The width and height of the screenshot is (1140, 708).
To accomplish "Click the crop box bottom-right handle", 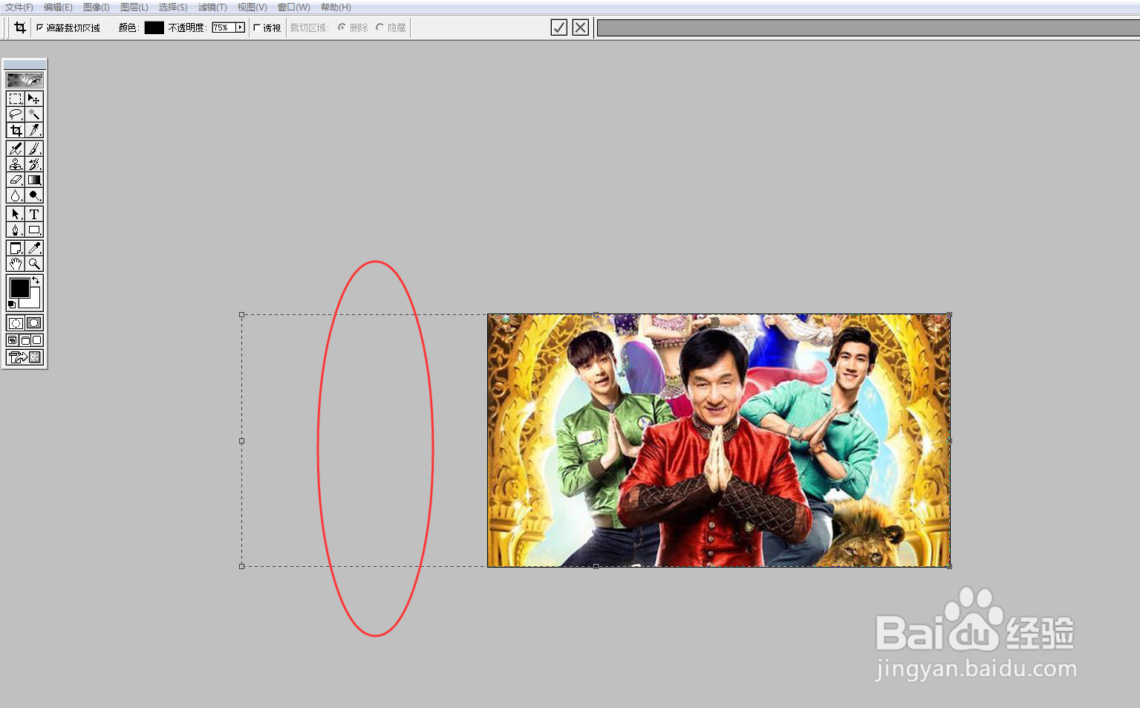I will pyautogui.click(x=950, y=566).
